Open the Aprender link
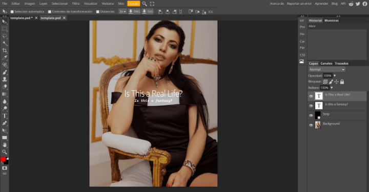Viewport: 369px width, 192px height. [x=321, y=4]
